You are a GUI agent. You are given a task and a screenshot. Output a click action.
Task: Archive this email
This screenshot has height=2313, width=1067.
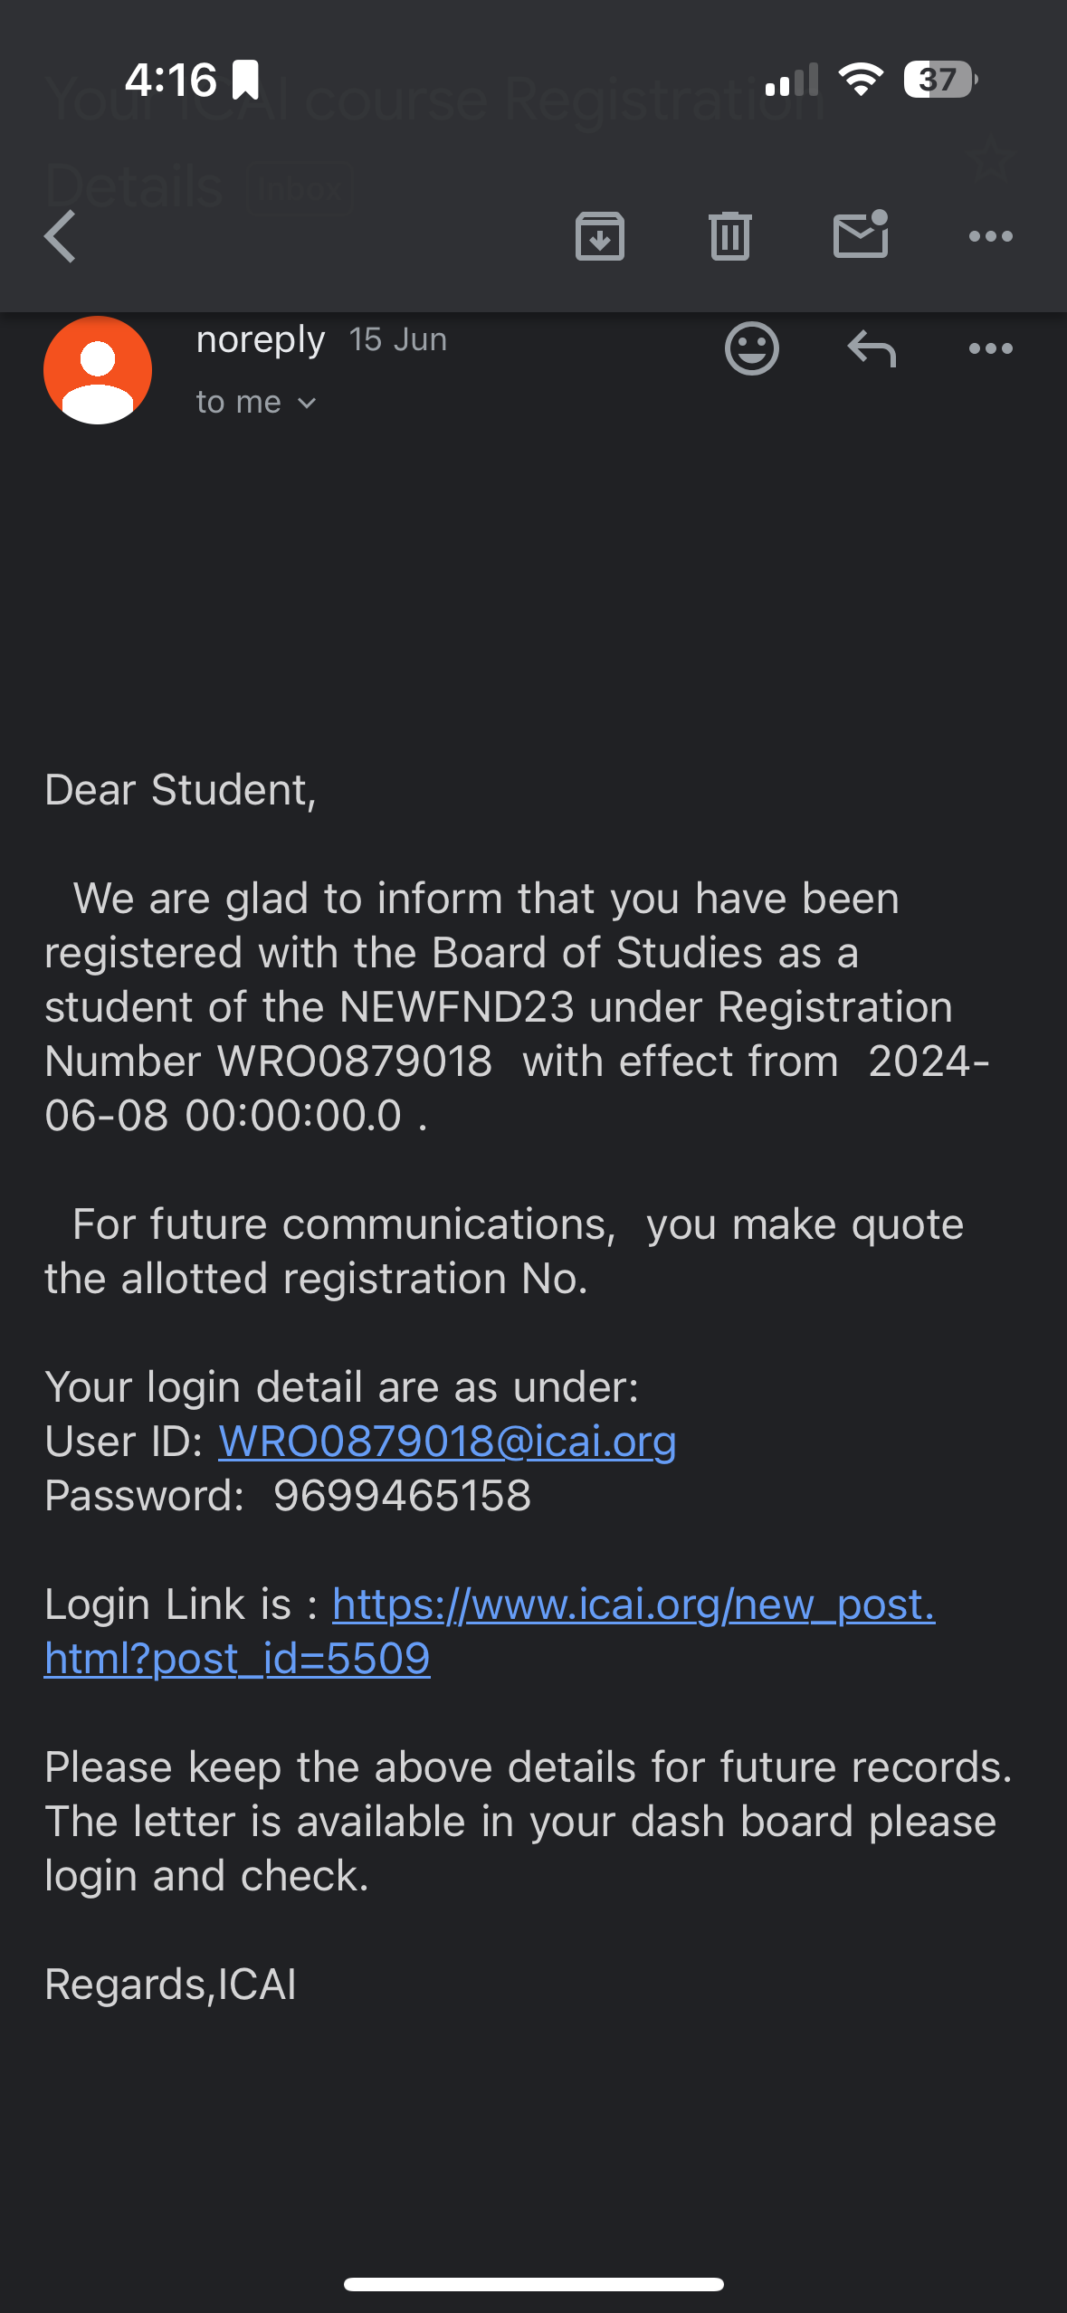click(x=599, y=236)
